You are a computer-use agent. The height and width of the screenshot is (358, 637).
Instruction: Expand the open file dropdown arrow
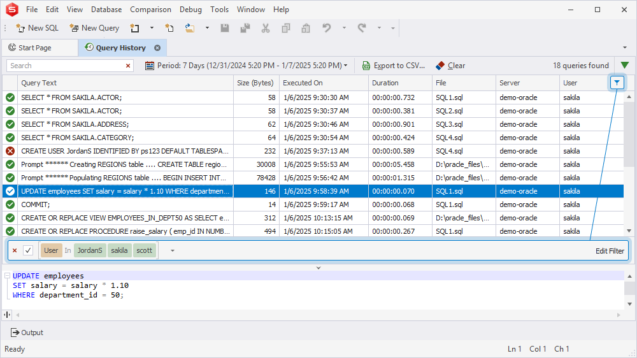coord(207,28)
